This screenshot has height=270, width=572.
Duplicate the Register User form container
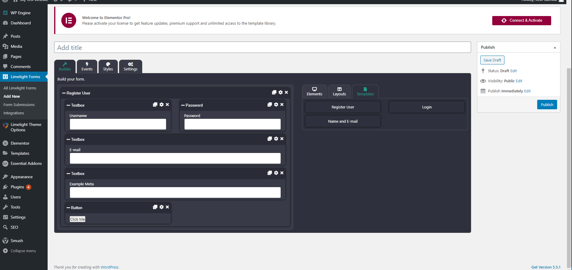[x=274, y=93]
